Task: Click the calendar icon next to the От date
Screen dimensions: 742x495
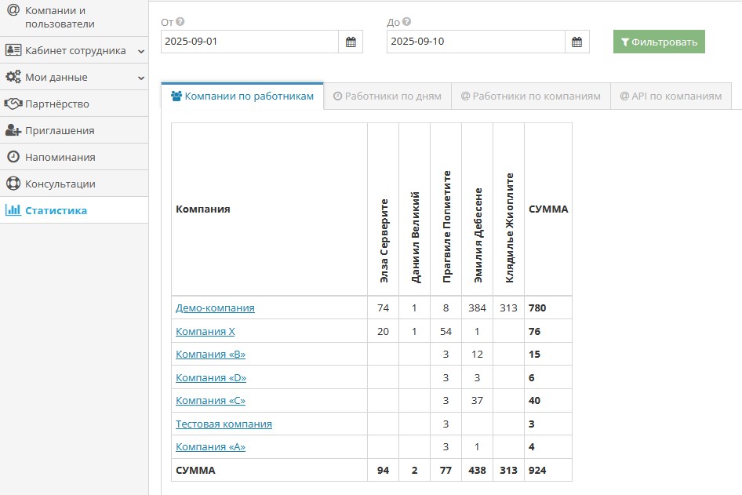Action: (x=351, y=42)
